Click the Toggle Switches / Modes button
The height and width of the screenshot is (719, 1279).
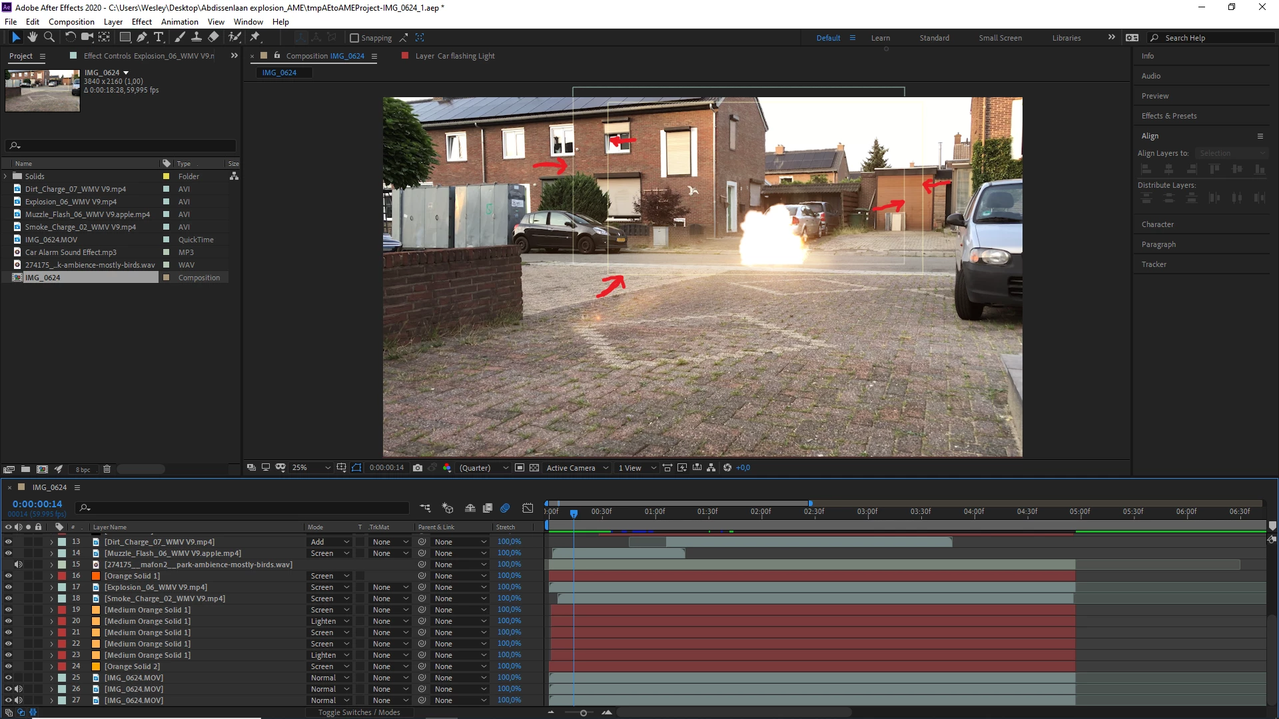pos(359,712)
